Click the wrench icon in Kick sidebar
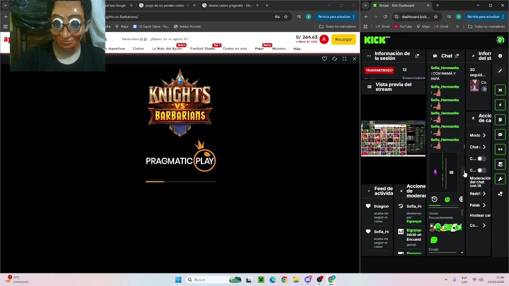This screenshot has height=286, width=509. 500,179
